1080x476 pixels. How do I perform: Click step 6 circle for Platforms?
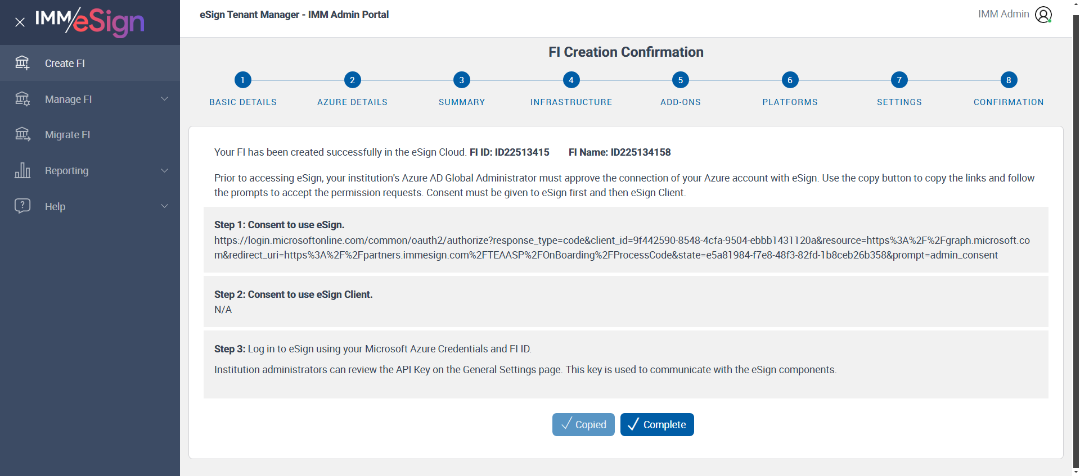790,80
